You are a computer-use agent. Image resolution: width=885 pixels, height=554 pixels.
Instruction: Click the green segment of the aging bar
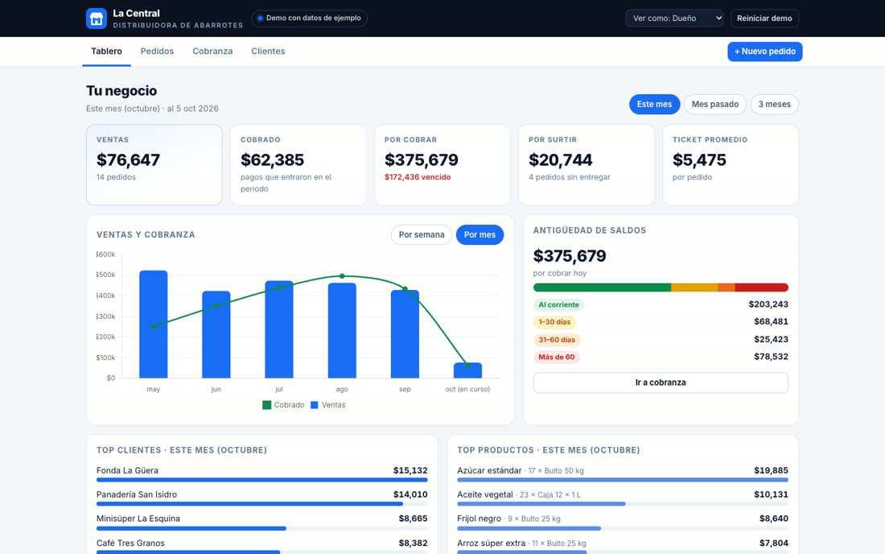coord(603,287)
